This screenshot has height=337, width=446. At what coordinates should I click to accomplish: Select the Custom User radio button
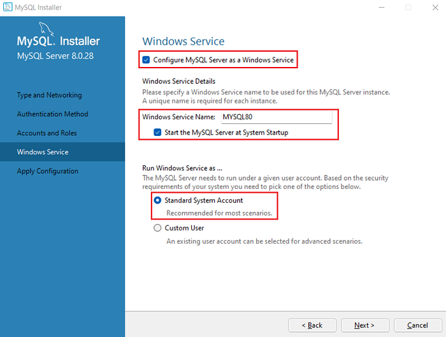157,228
